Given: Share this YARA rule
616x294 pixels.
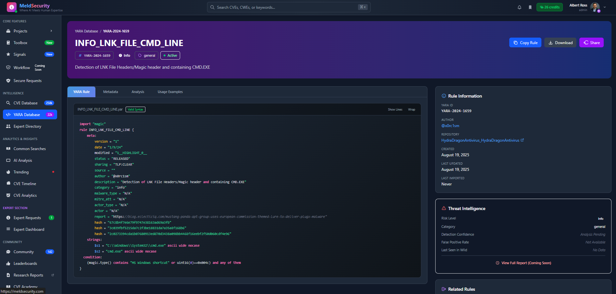Looking at the screenshot, I should [x=591, y=42].
